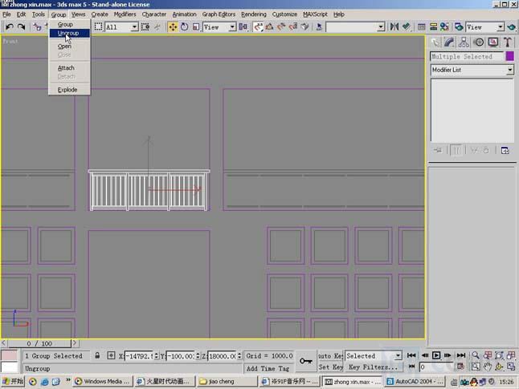This screenshot has height=389, width=519.
Task: Open the Align tool
Action: 407,26
